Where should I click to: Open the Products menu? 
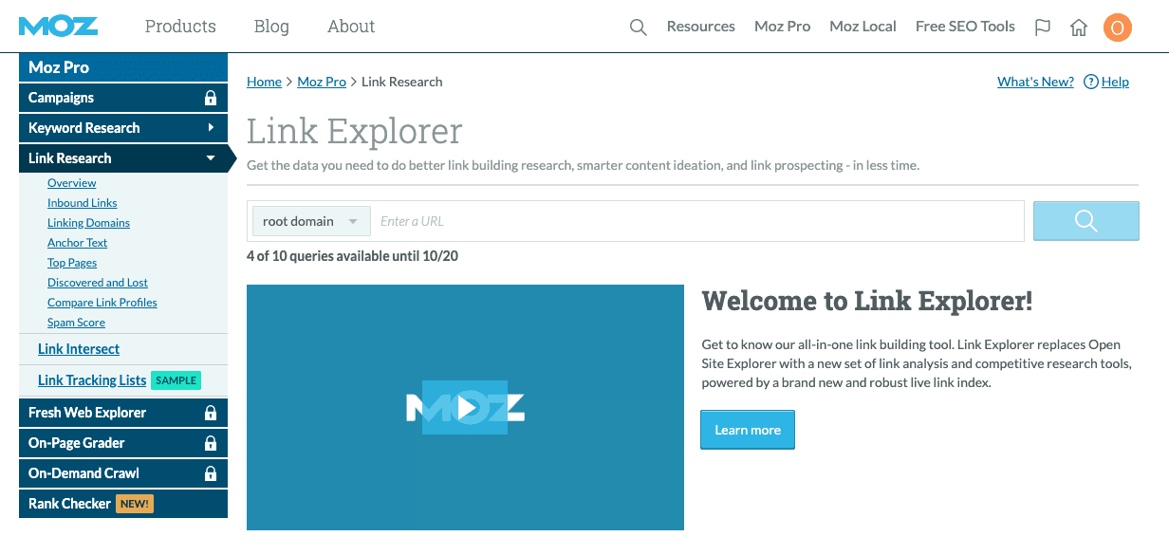click(x=180, y=27)
